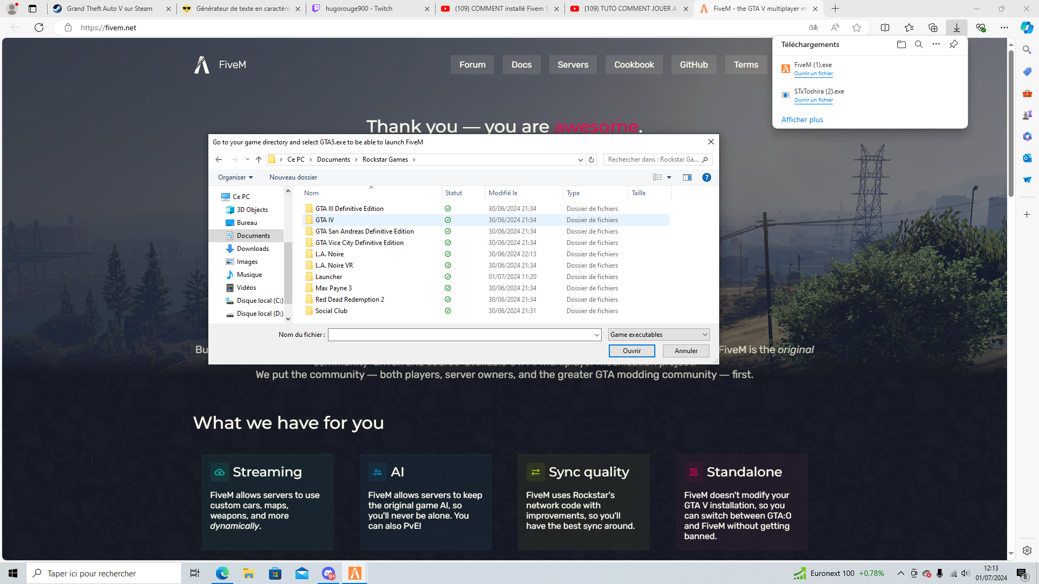Open Edge sidebar search icon

click(x=1027, y=50)
